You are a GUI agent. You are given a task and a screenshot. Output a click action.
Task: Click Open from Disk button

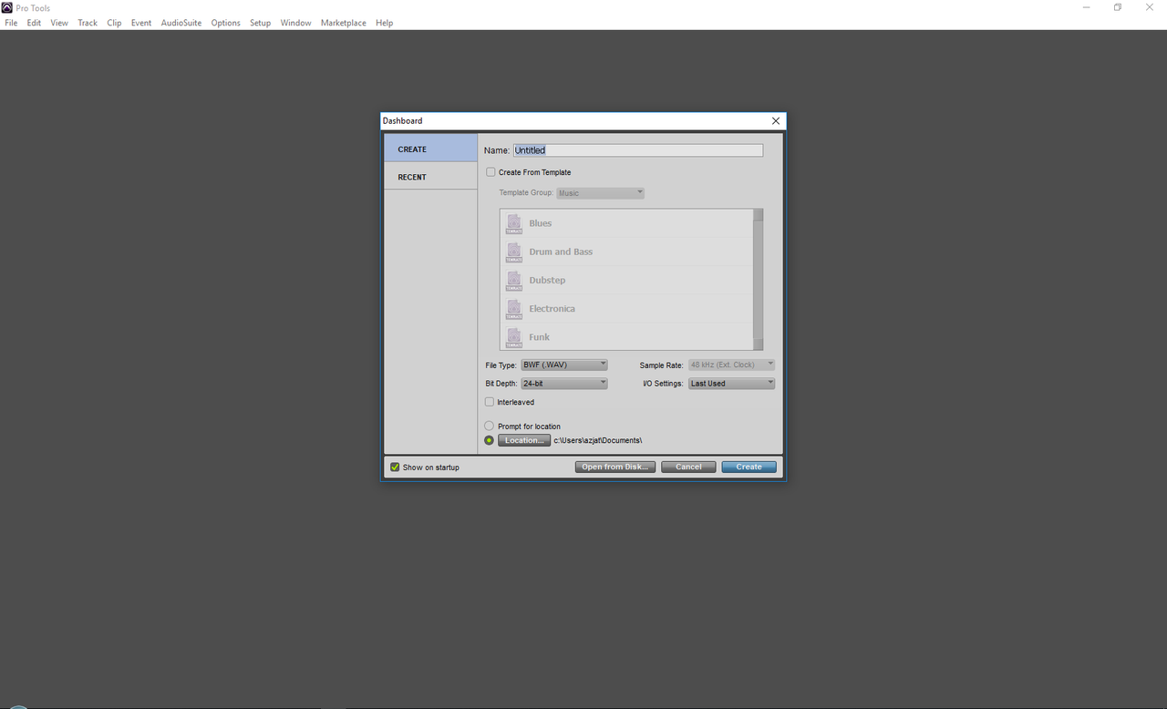[615, 467]
